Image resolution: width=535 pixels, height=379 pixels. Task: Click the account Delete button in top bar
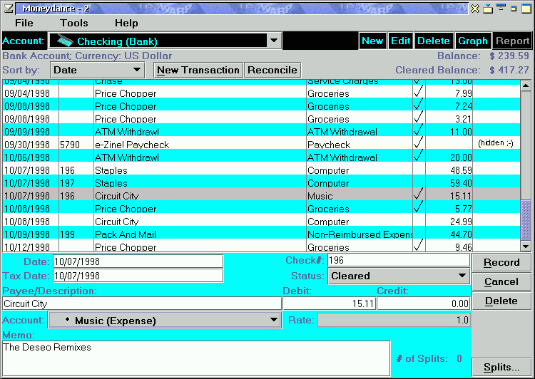click(434, 41)
